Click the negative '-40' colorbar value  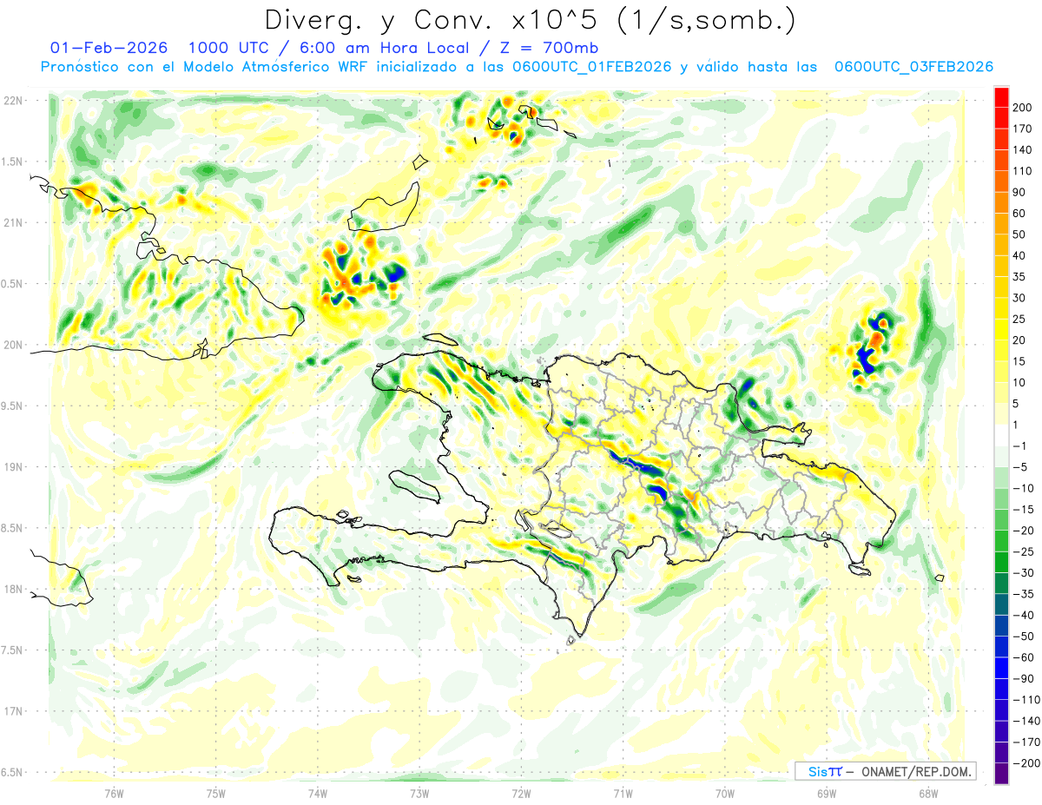click(1024, 616)
